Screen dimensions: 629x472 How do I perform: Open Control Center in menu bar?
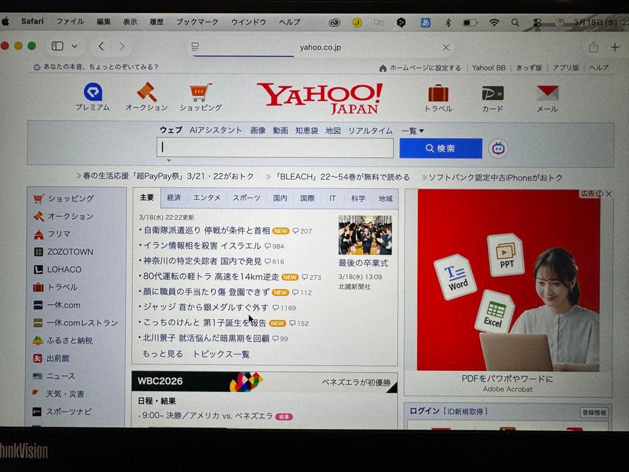(537, 23)
